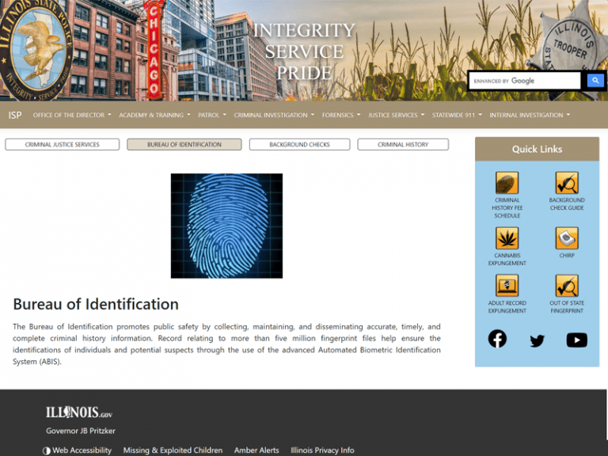Viewport: 608px width, 456px height.
Task: Open the Amber Alerts footer link
Action: click(x=256, y=450)
